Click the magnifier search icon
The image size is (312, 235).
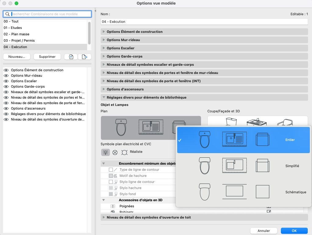point(7,14)
